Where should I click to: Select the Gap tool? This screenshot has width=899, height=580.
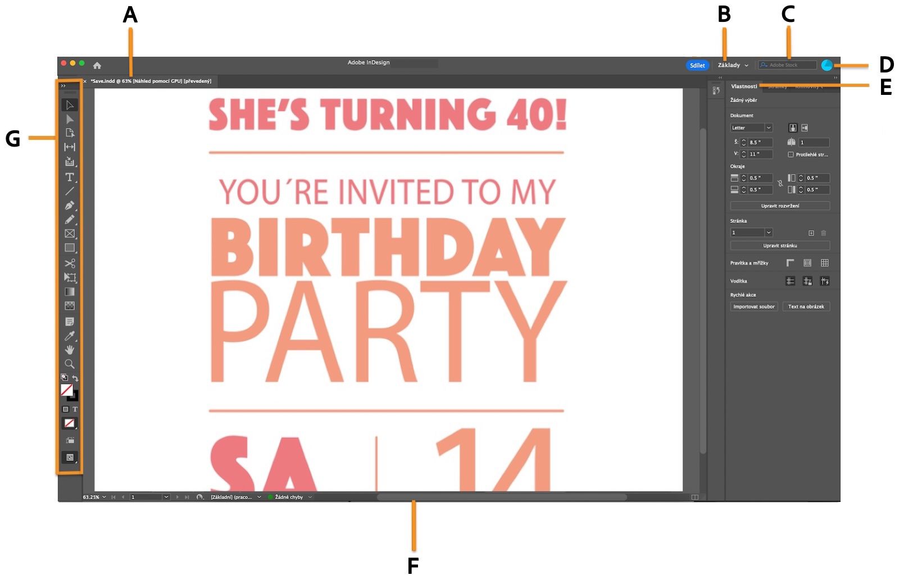point(70,147)
